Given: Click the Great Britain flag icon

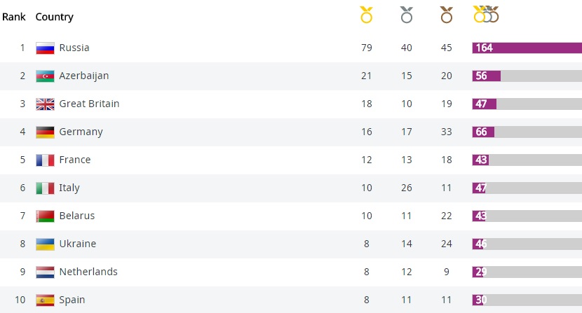Looking at the screenshot, I should click(45, 104).
